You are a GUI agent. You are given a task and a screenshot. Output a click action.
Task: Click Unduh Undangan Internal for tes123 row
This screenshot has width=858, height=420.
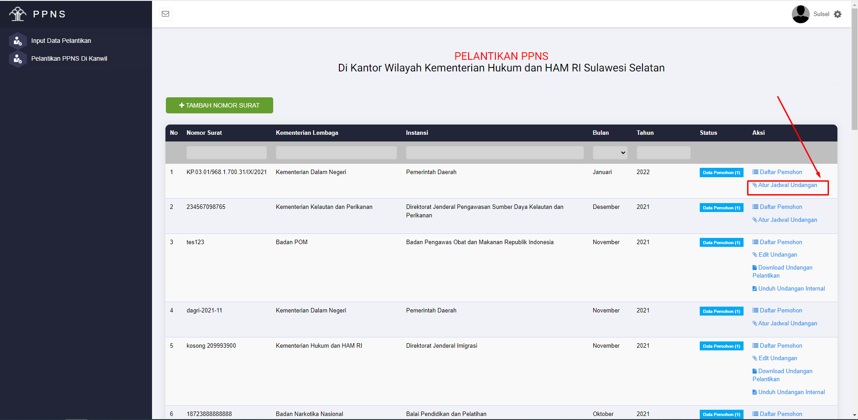789,288
